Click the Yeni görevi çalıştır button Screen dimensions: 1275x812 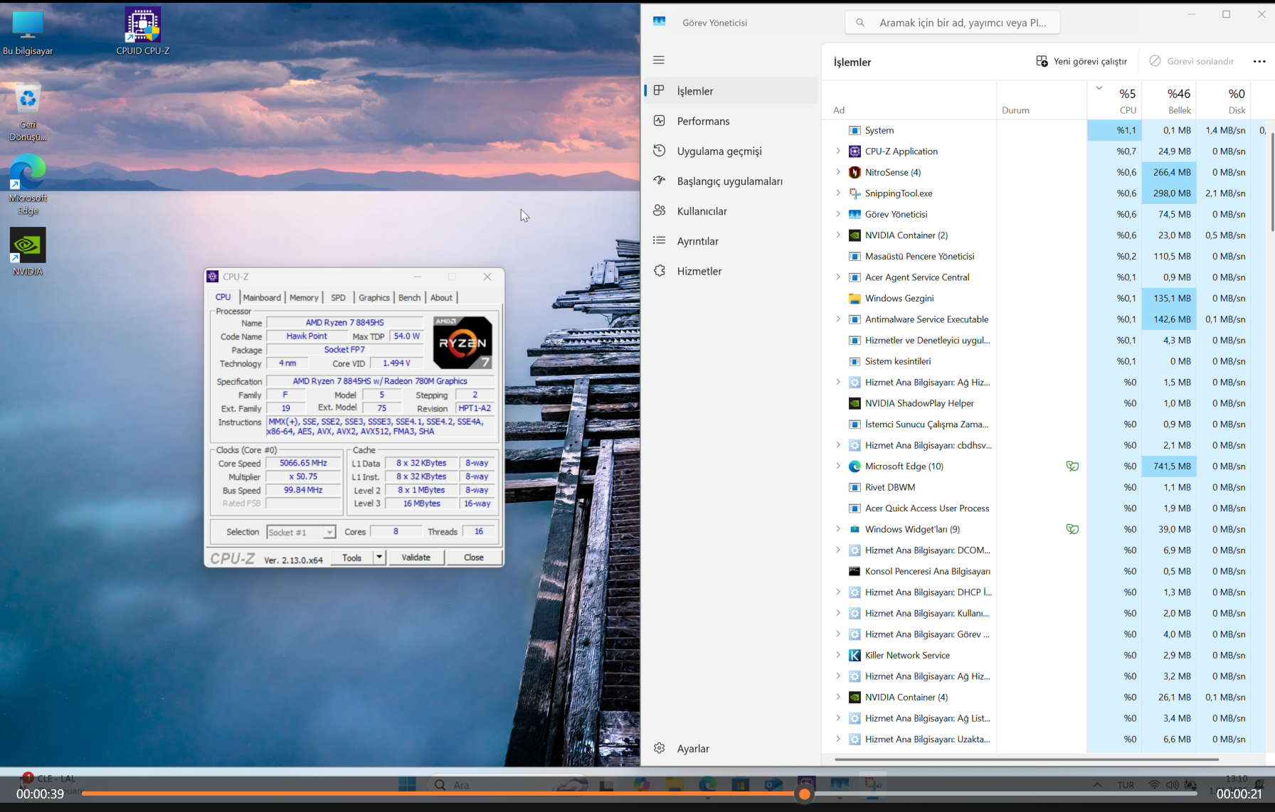tap(1081, 61)
